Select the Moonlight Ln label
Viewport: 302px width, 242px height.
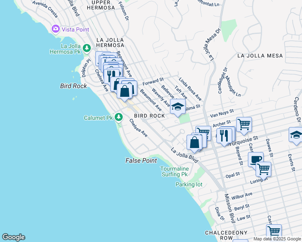(x=233, y=86)
